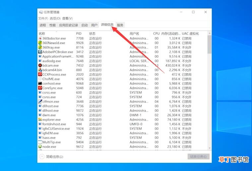This screenshot has height=171, width=252.
Task: Click the igfxEM.exe process icon
Action: tap(40, 133)
